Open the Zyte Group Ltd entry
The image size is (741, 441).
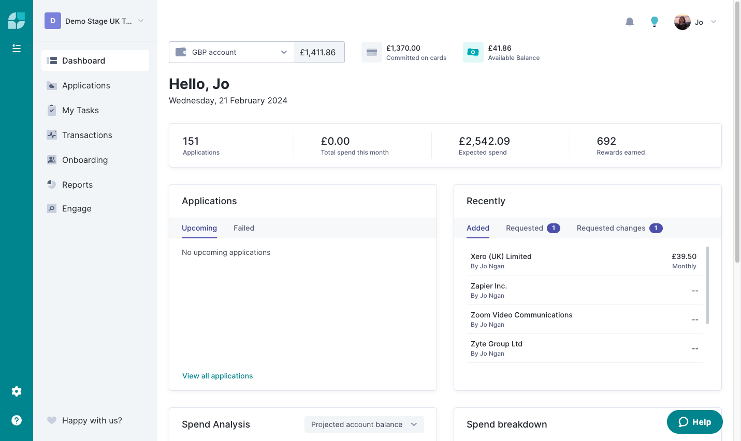point(584,348)
